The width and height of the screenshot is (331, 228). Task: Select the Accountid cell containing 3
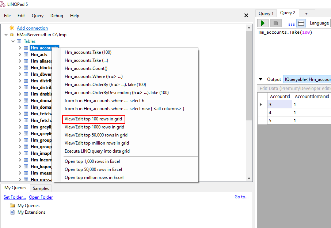pos(280,104)
